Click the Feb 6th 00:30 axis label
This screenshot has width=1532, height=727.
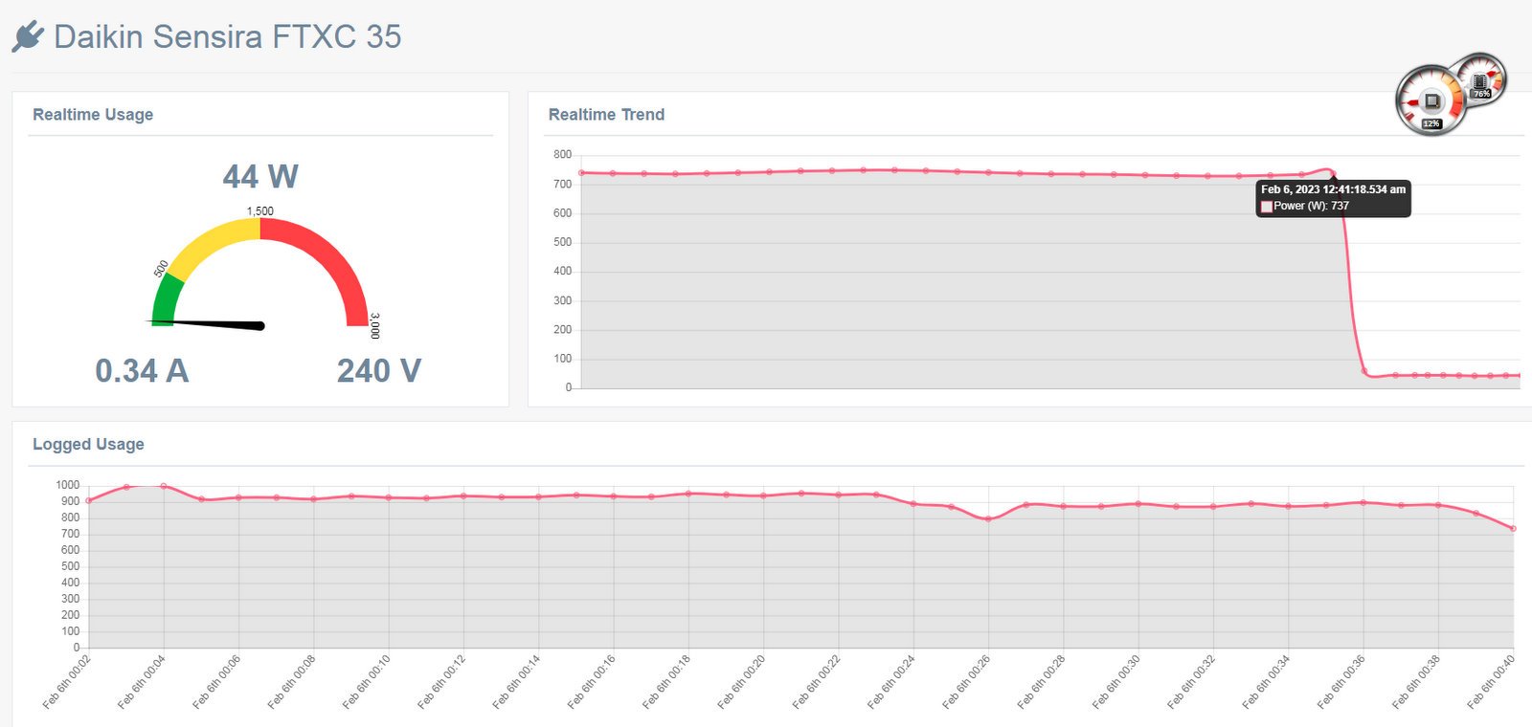(x=1116, y=681)
